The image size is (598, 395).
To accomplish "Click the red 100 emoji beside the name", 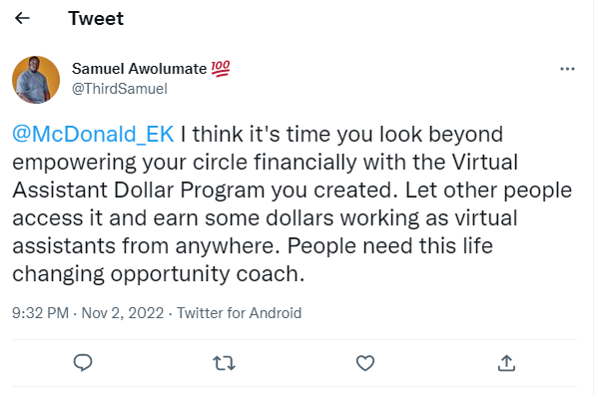I will click(221, 69).
